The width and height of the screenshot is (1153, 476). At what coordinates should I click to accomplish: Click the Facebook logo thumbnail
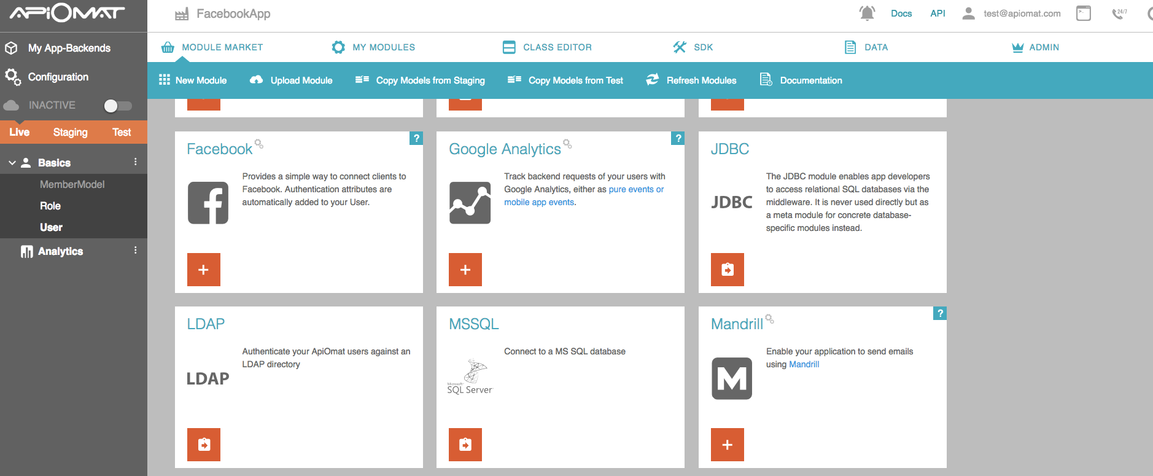pos(208,203)
